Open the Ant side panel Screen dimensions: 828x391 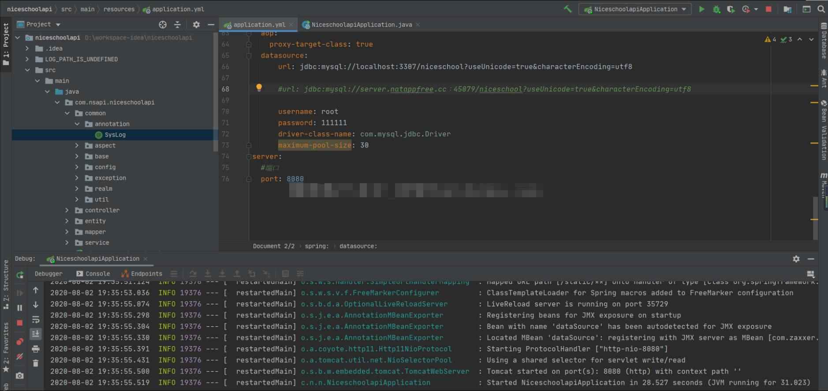(824, 78)
